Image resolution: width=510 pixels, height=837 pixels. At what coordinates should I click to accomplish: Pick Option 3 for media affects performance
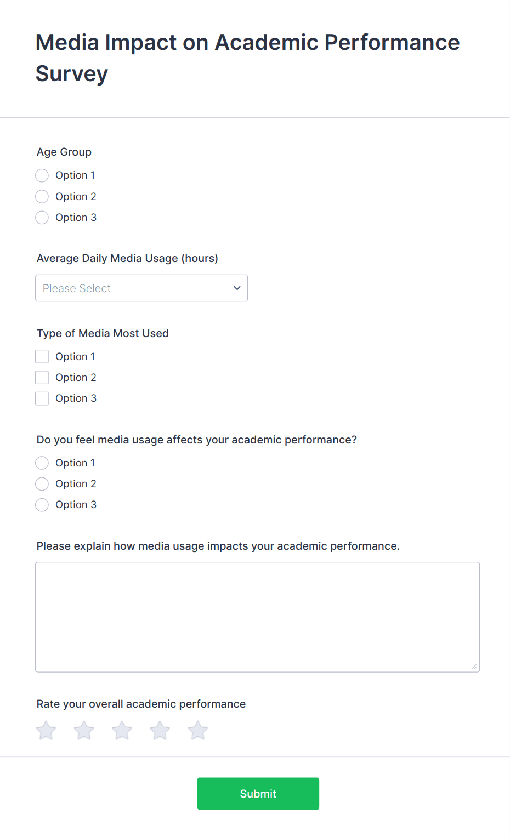42,505
